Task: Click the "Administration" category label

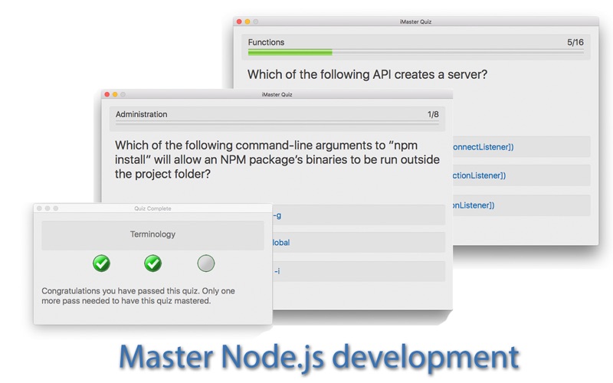Action: click(141, 114)
